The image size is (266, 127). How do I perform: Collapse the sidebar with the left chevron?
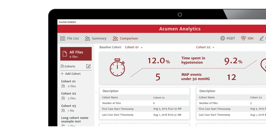coord(96,92)
